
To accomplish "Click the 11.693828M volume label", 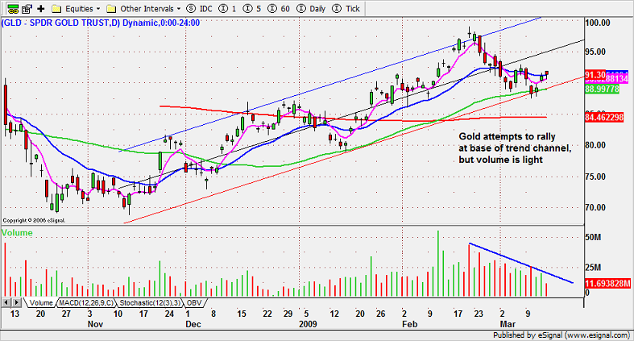I will 607,283.
